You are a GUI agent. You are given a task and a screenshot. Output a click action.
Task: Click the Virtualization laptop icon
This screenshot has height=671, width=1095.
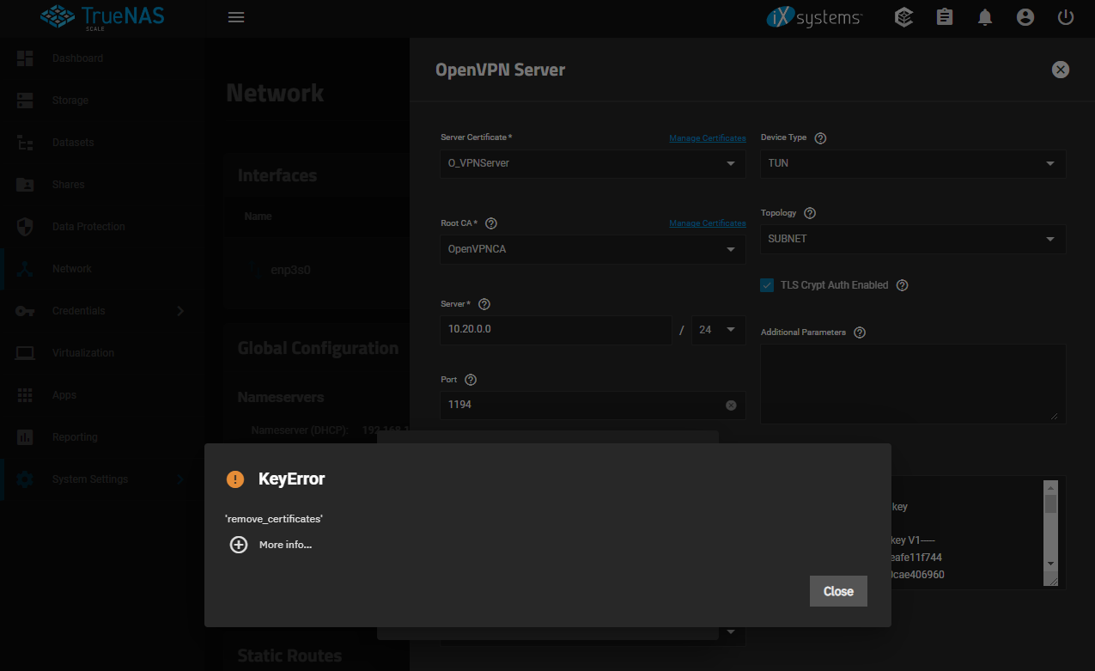click(x=25, y=353)
